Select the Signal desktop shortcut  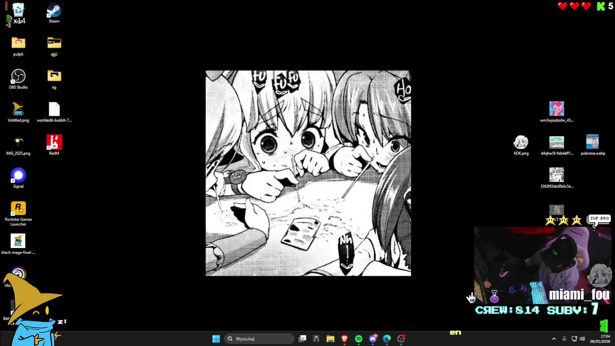coord(18,179)
